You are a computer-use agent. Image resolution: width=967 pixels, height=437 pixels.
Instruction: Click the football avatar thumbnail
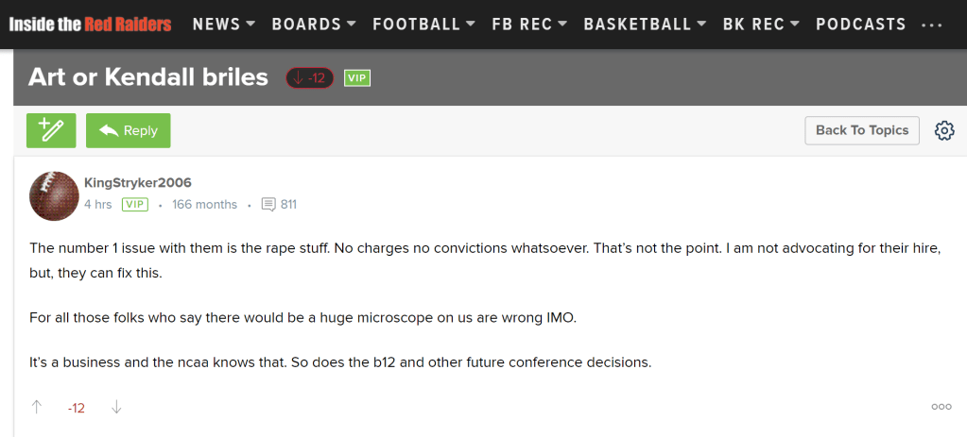point(54,195)
